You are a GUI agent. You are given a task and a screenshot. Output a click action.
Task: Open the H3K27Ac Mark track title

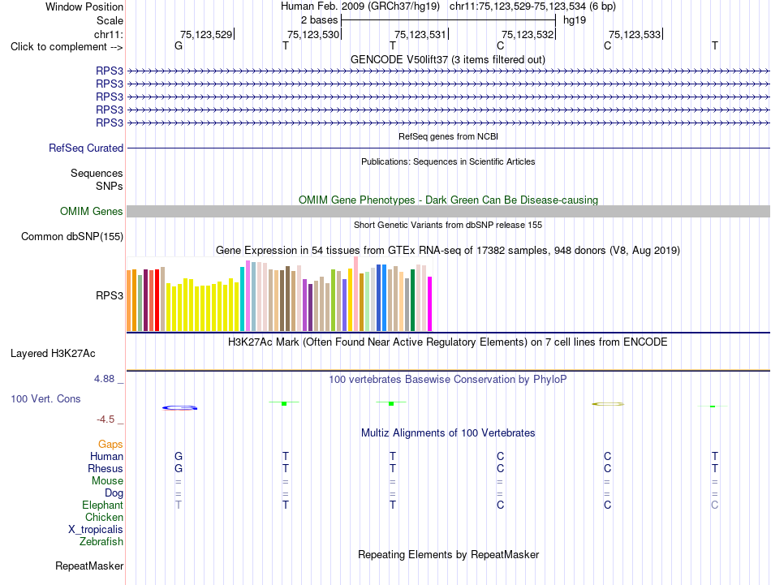point(448,342)
